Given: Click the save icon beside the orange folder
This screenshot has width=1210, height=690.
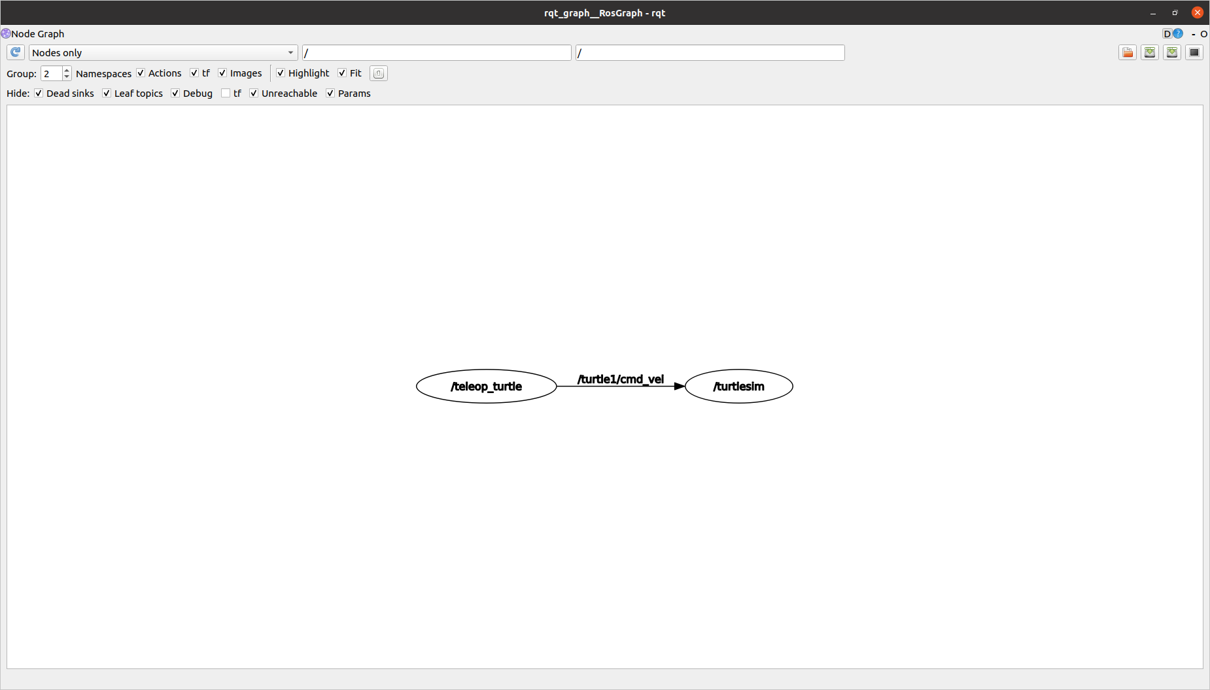Looking at the screenshot, I should click(x=1150, y=52).
